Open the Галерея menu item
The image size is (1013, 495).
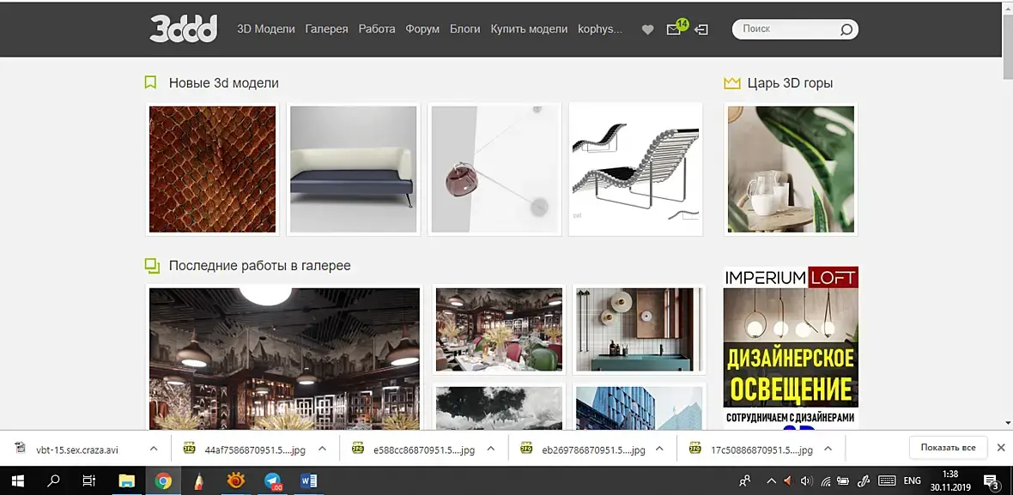click(327, 29)
